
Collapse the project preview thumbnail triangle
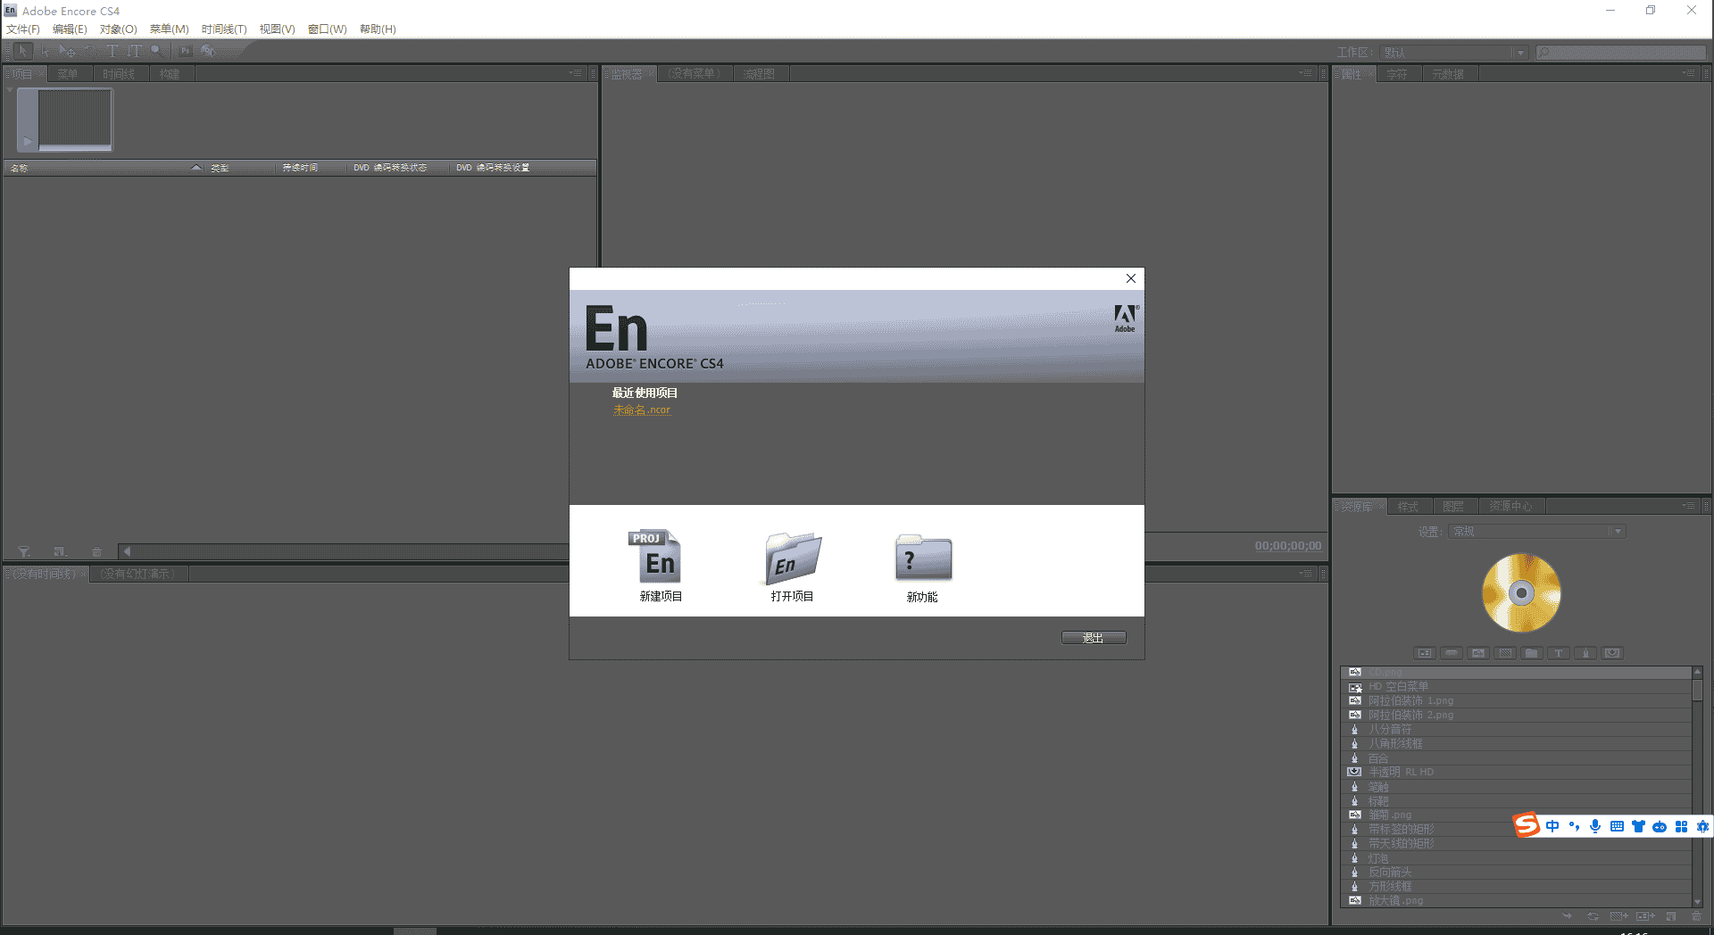tap(10, 90)
